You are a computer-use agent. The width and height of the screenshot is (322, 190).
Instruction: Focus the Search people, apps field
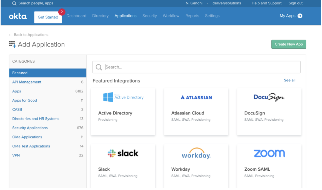[36, 3]
